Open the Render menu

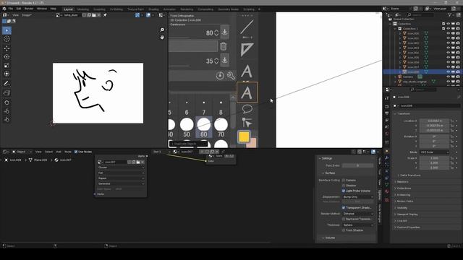pos(29,9)
